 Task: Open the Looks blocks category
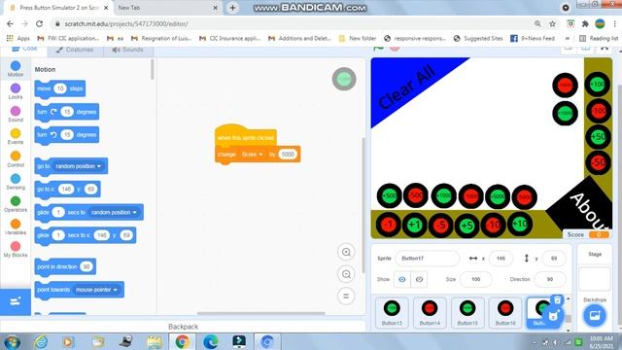pos(16,91)
